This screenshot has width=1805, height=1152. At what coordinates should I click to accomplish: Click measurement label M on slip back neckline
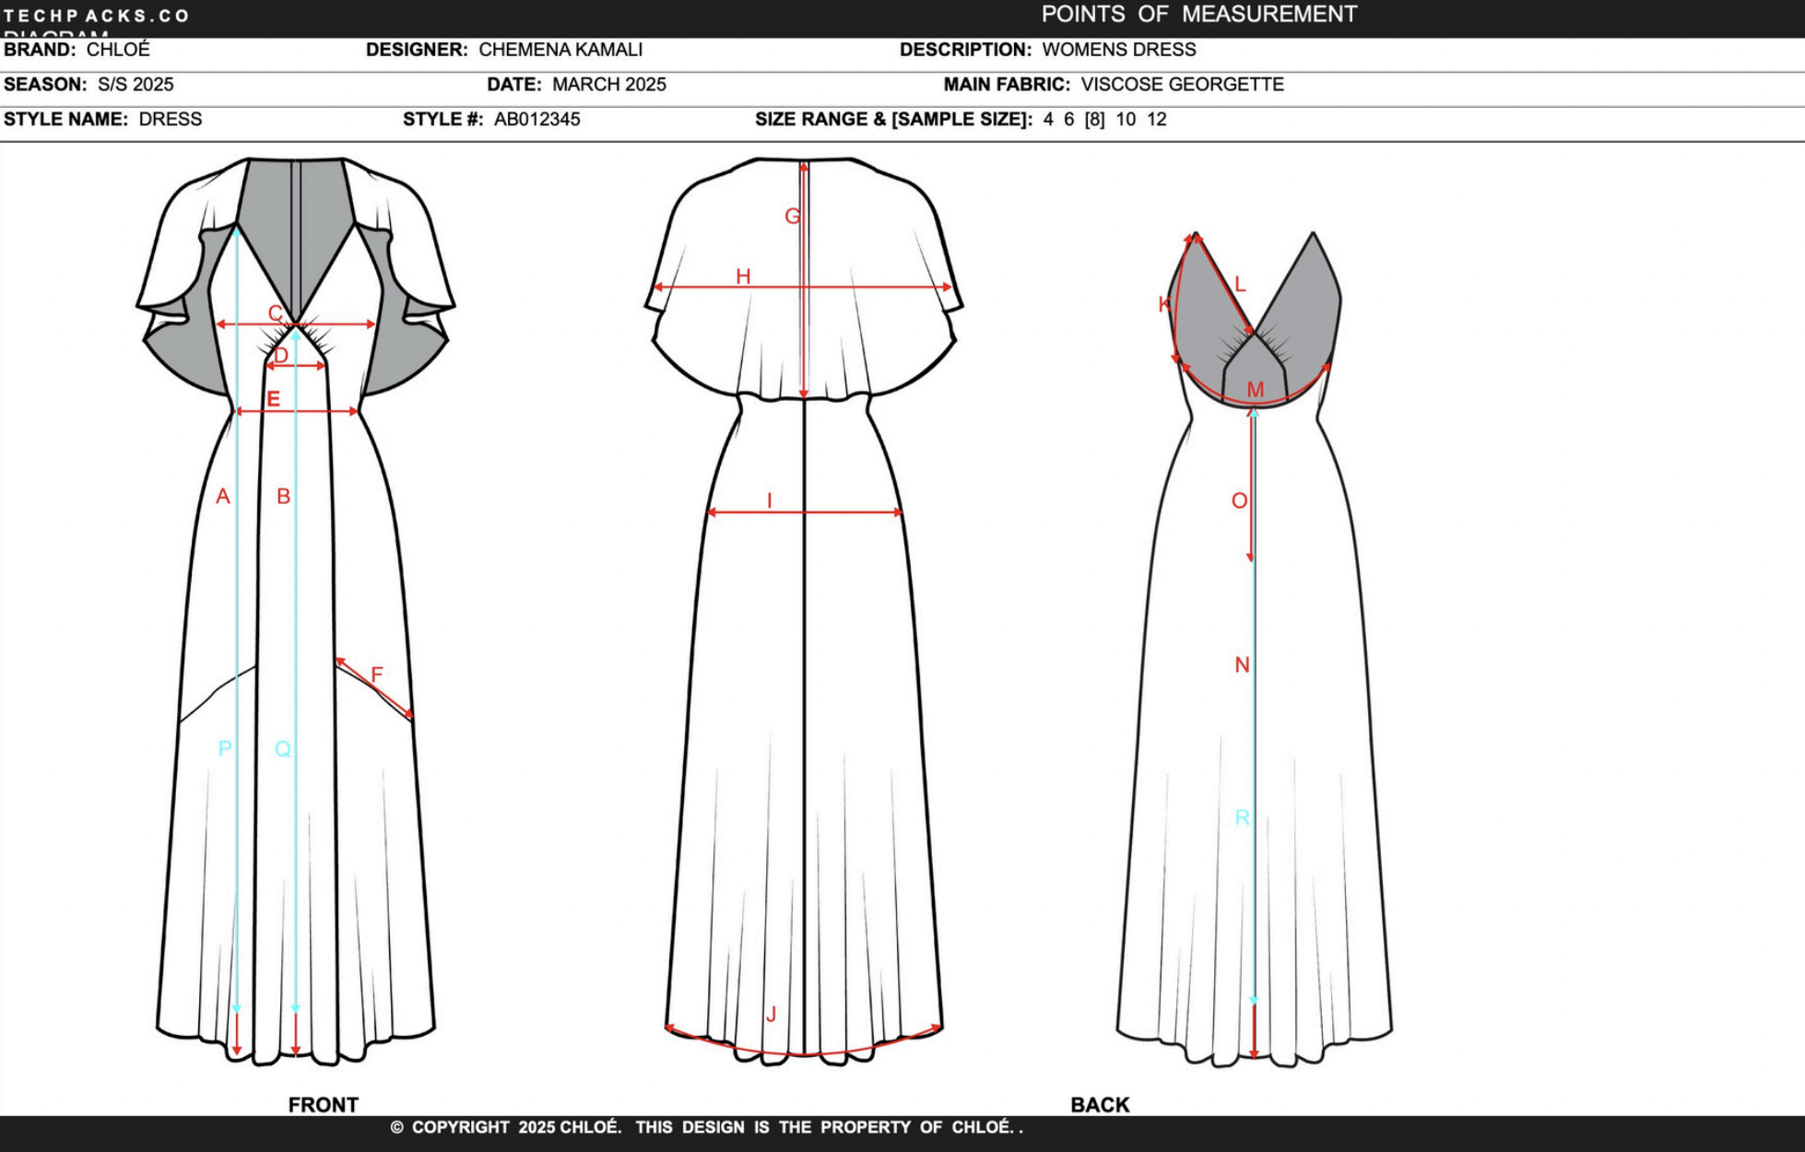click(1256, 390)
